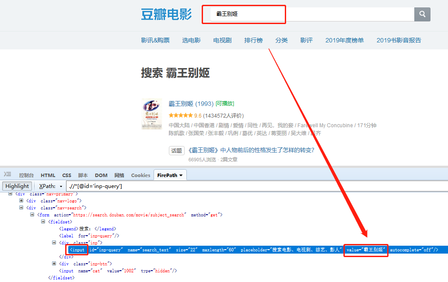The height and width of the screenshot is (282, 448).
Task: Open the 2019书影音报告 link
Action: 399,40
